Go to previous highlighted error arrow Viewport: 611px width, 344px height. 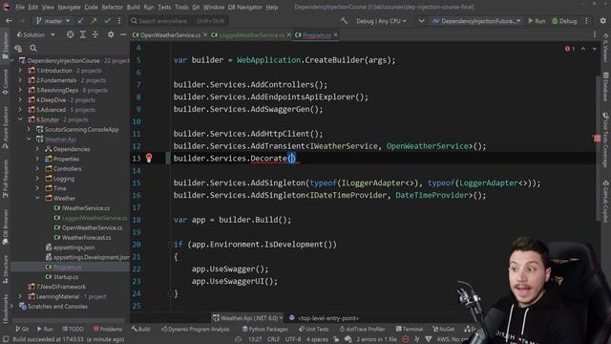point(583,49)
